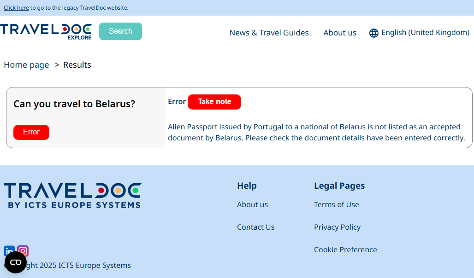474x278 pixels.
Task: Click the red Take note badge
Action: (x=214, y=102)
